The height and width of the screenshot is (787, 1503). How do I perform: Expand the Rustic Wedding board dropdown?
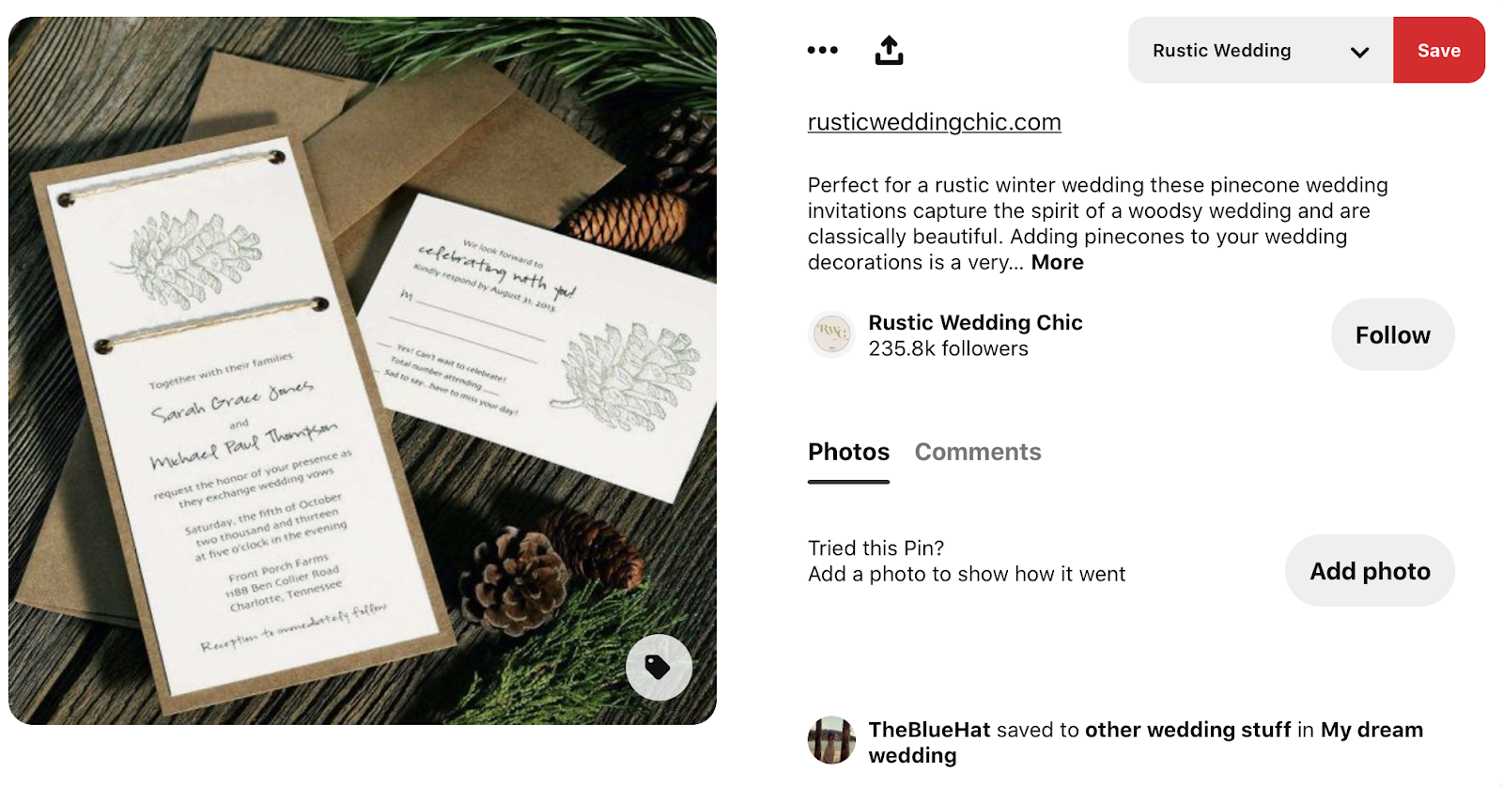pos(1261,50)
